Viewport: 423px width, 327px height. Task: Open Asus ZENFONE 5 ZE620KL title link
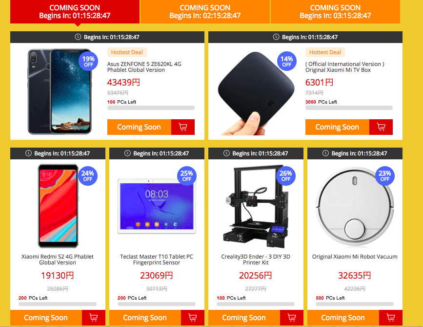(x=144, y=67)
